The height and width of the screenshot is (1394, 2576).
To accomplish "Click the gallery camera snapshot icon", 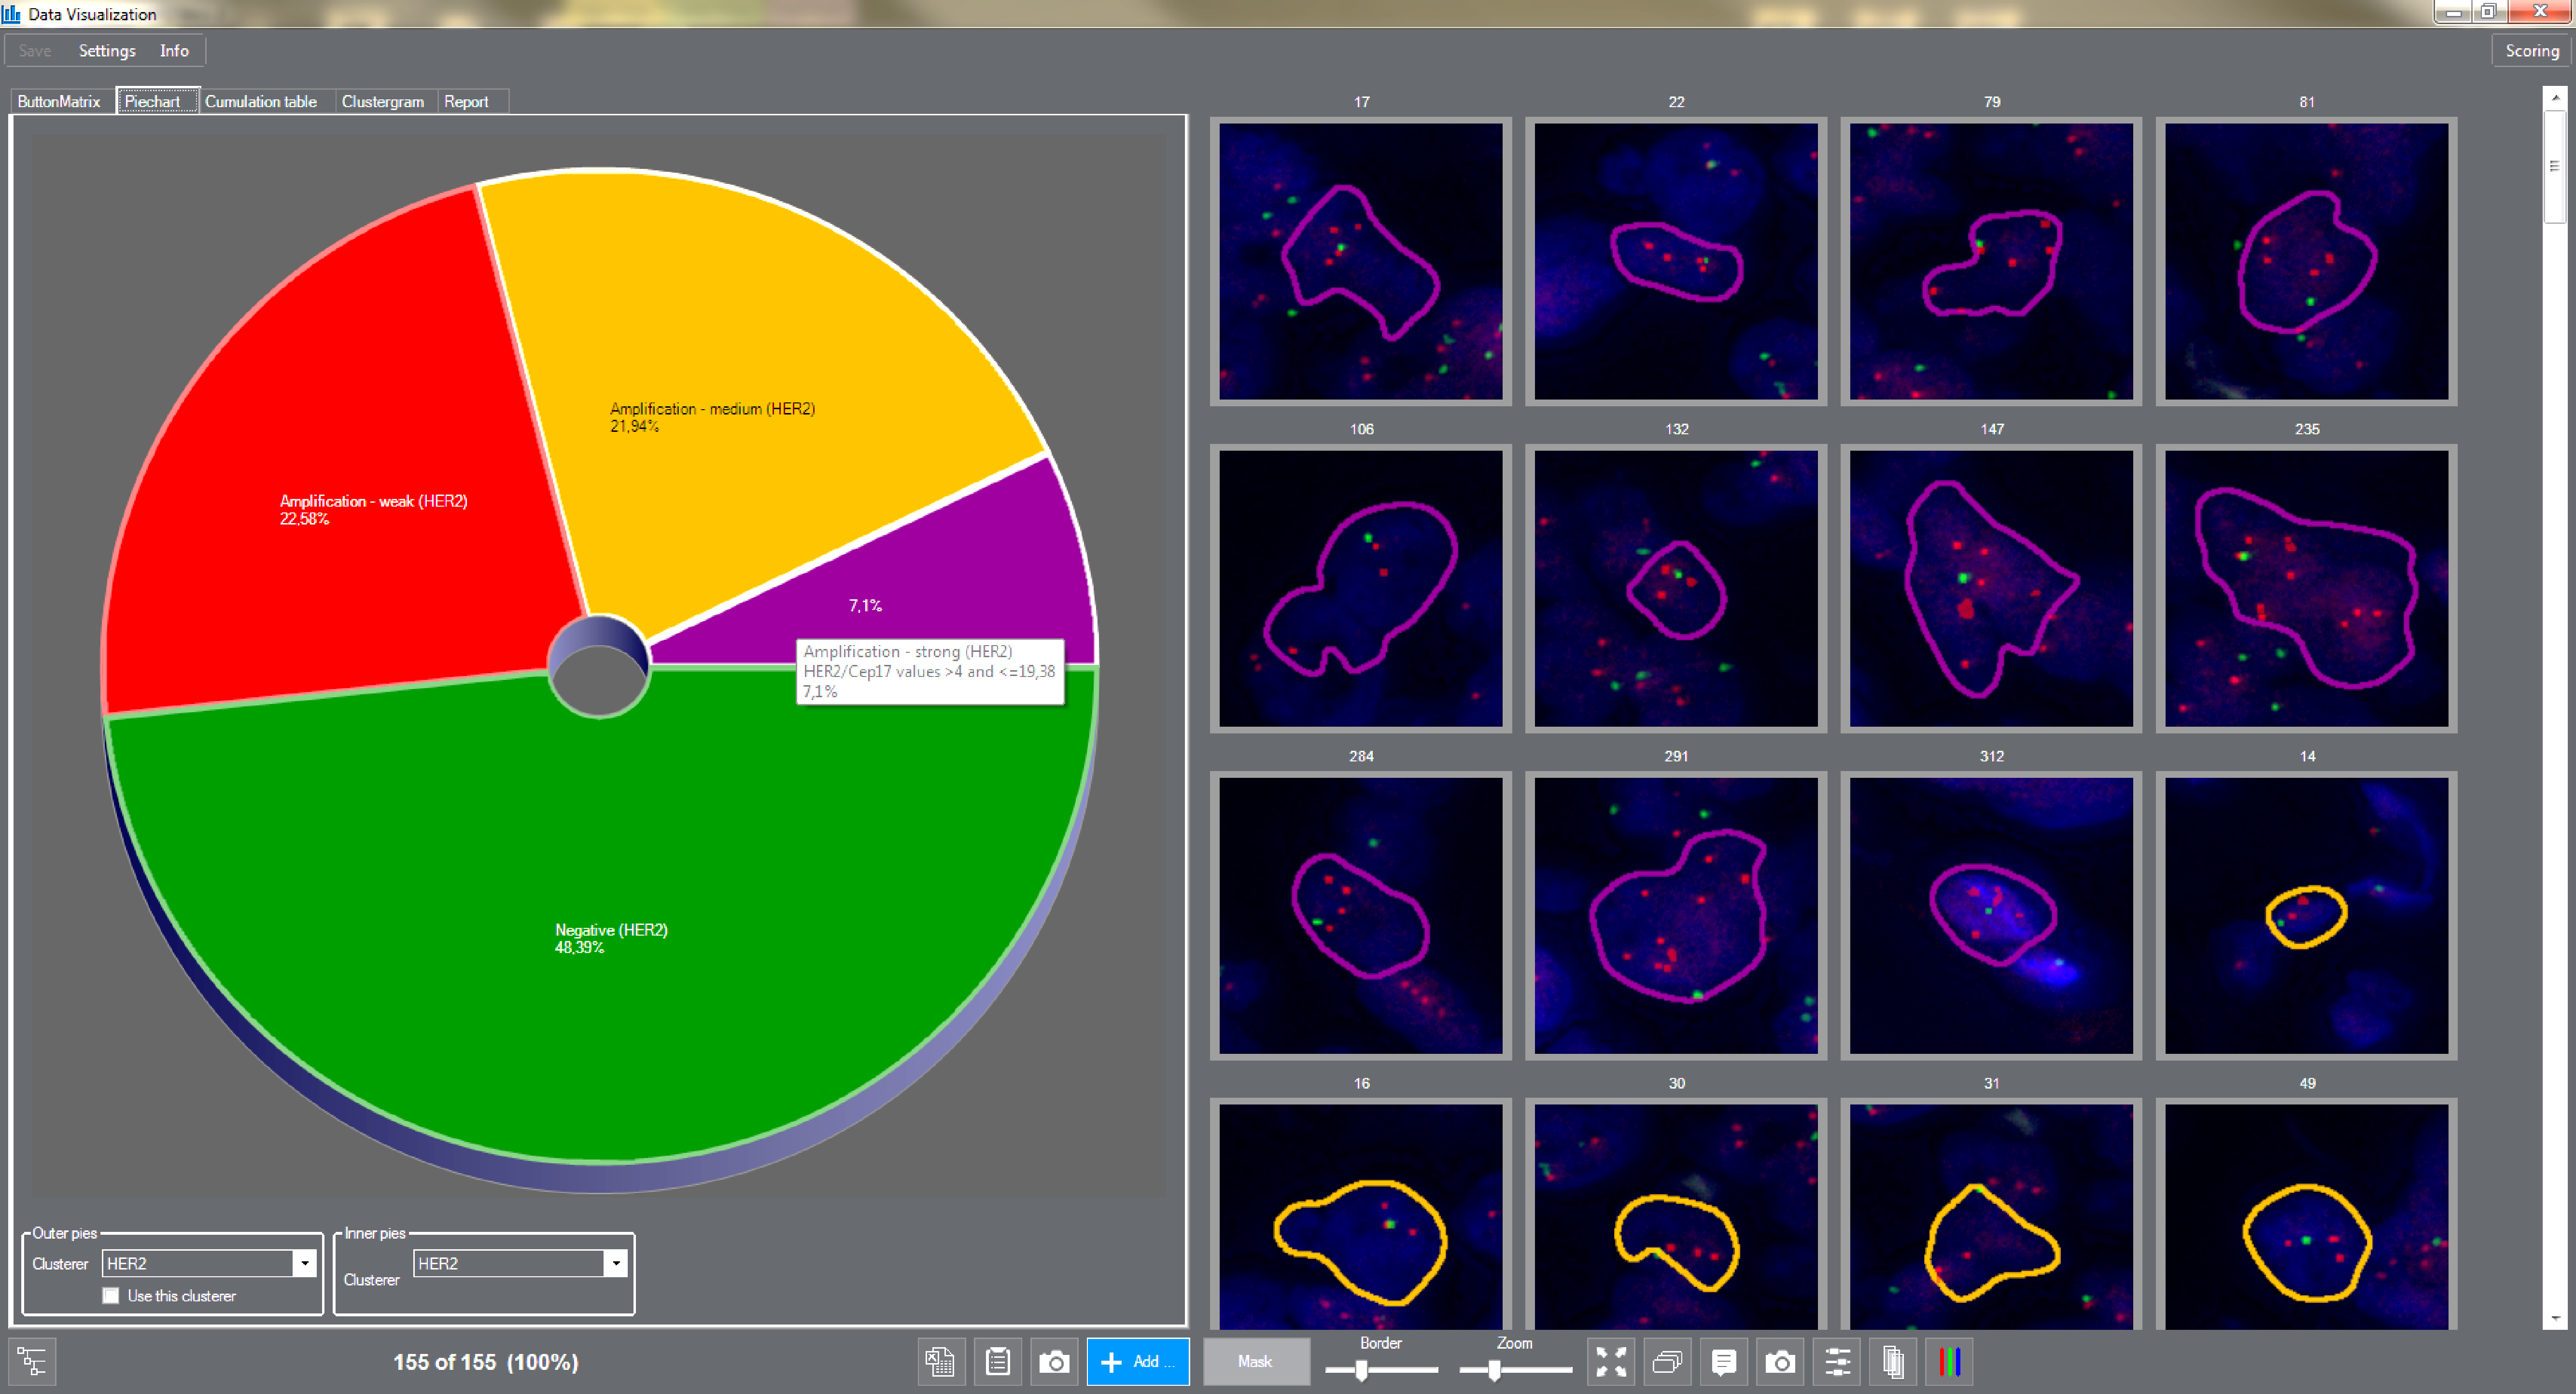I will click(1780, 1361).
